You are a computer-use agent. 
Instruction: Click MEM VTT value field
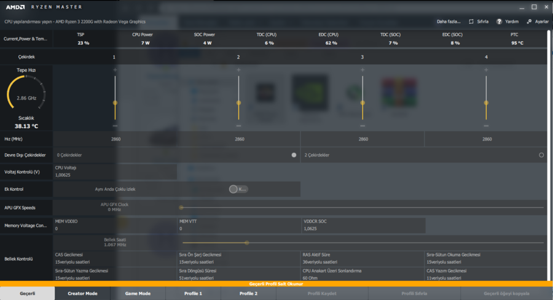(239, 225)
